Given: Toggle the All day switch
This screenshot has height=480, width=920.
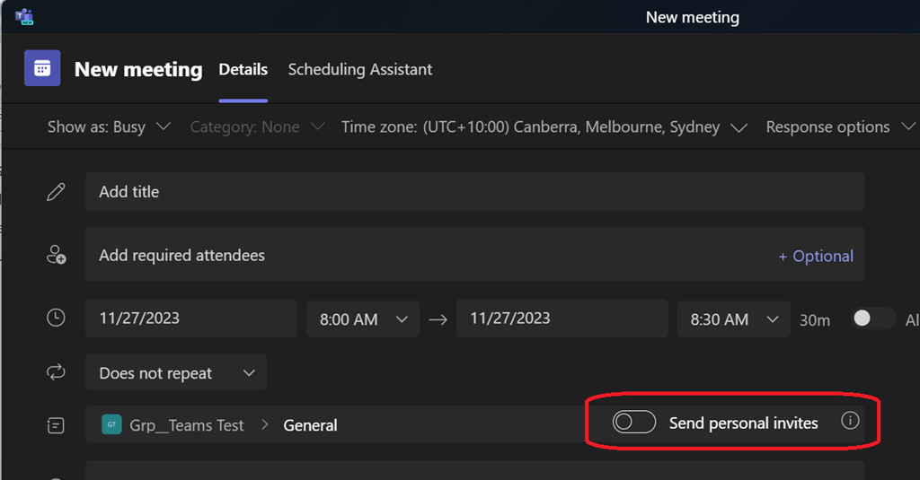Looking at the screenshot, I should click(872, 319).
